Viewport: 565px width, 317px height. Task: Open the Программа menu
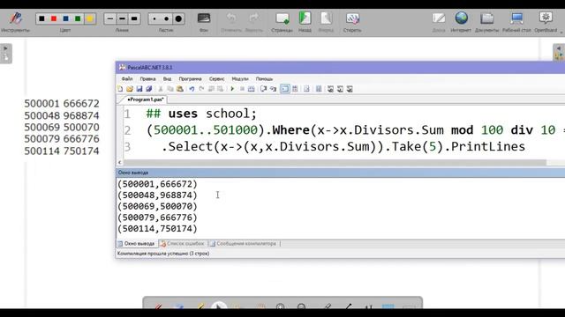(x=191, y=78)
